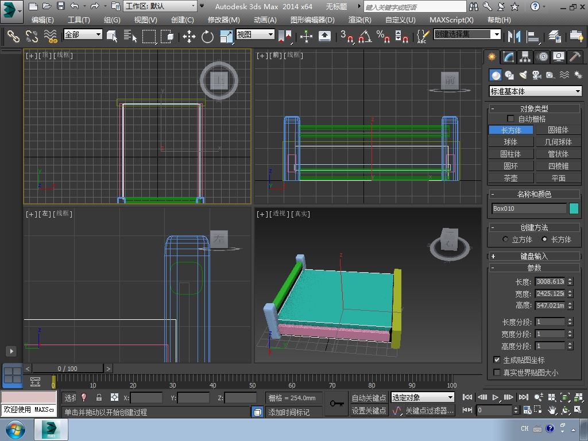Choose the Select Object arrow tool
The image size is (588, 441).
pos(112,36)
